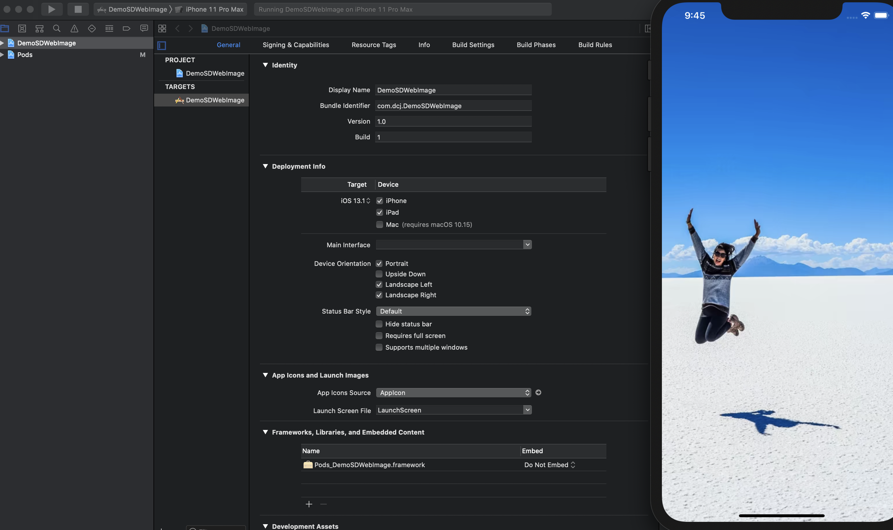Viewport: 893px width, 530px height.
Task: Enable the Mac device checkbox
Action: pyautogui.click(x=380, y=225)
